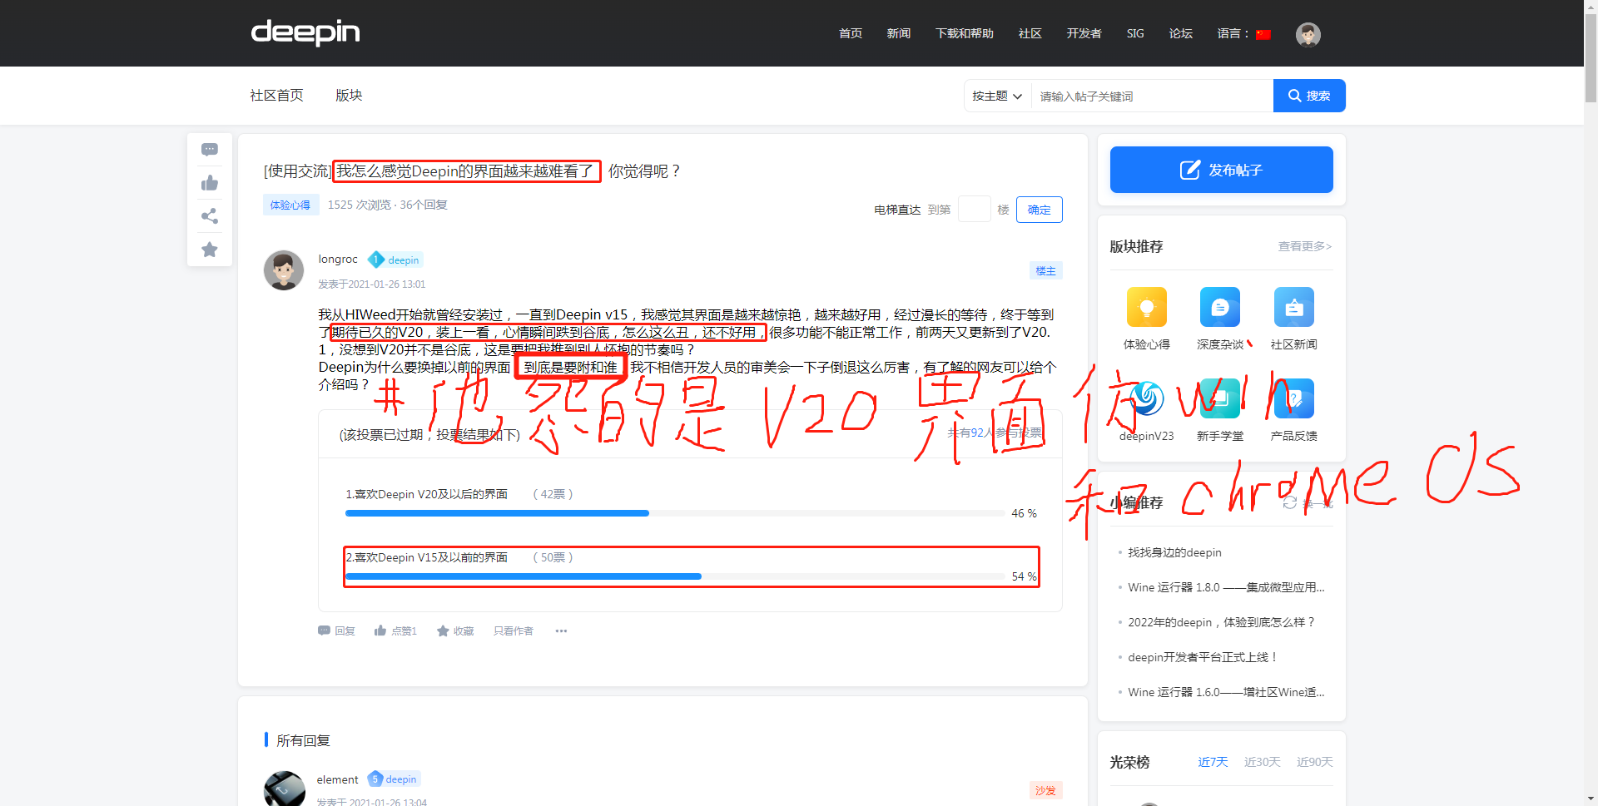Screen dimensions: 1598x806
Task: Click the V15 option's 54% vote bar
Action: (675, 576)
